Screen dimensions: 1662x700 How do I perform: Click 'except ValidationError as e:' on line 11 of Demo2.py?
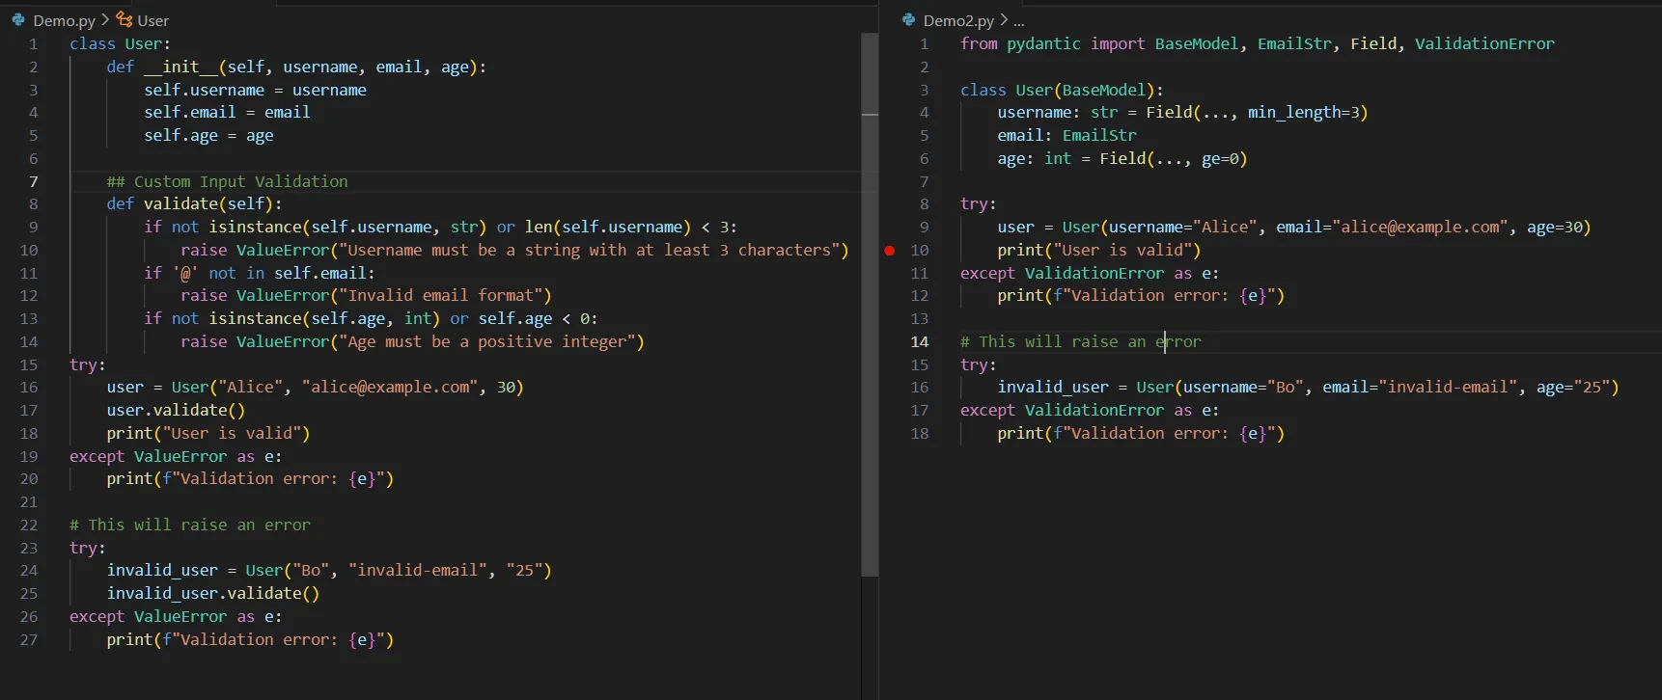[1090, 273]
